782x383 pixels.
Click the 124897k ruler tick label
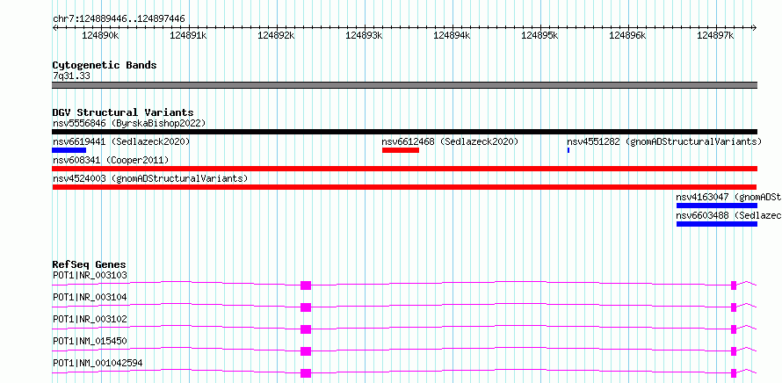(715, 36)
